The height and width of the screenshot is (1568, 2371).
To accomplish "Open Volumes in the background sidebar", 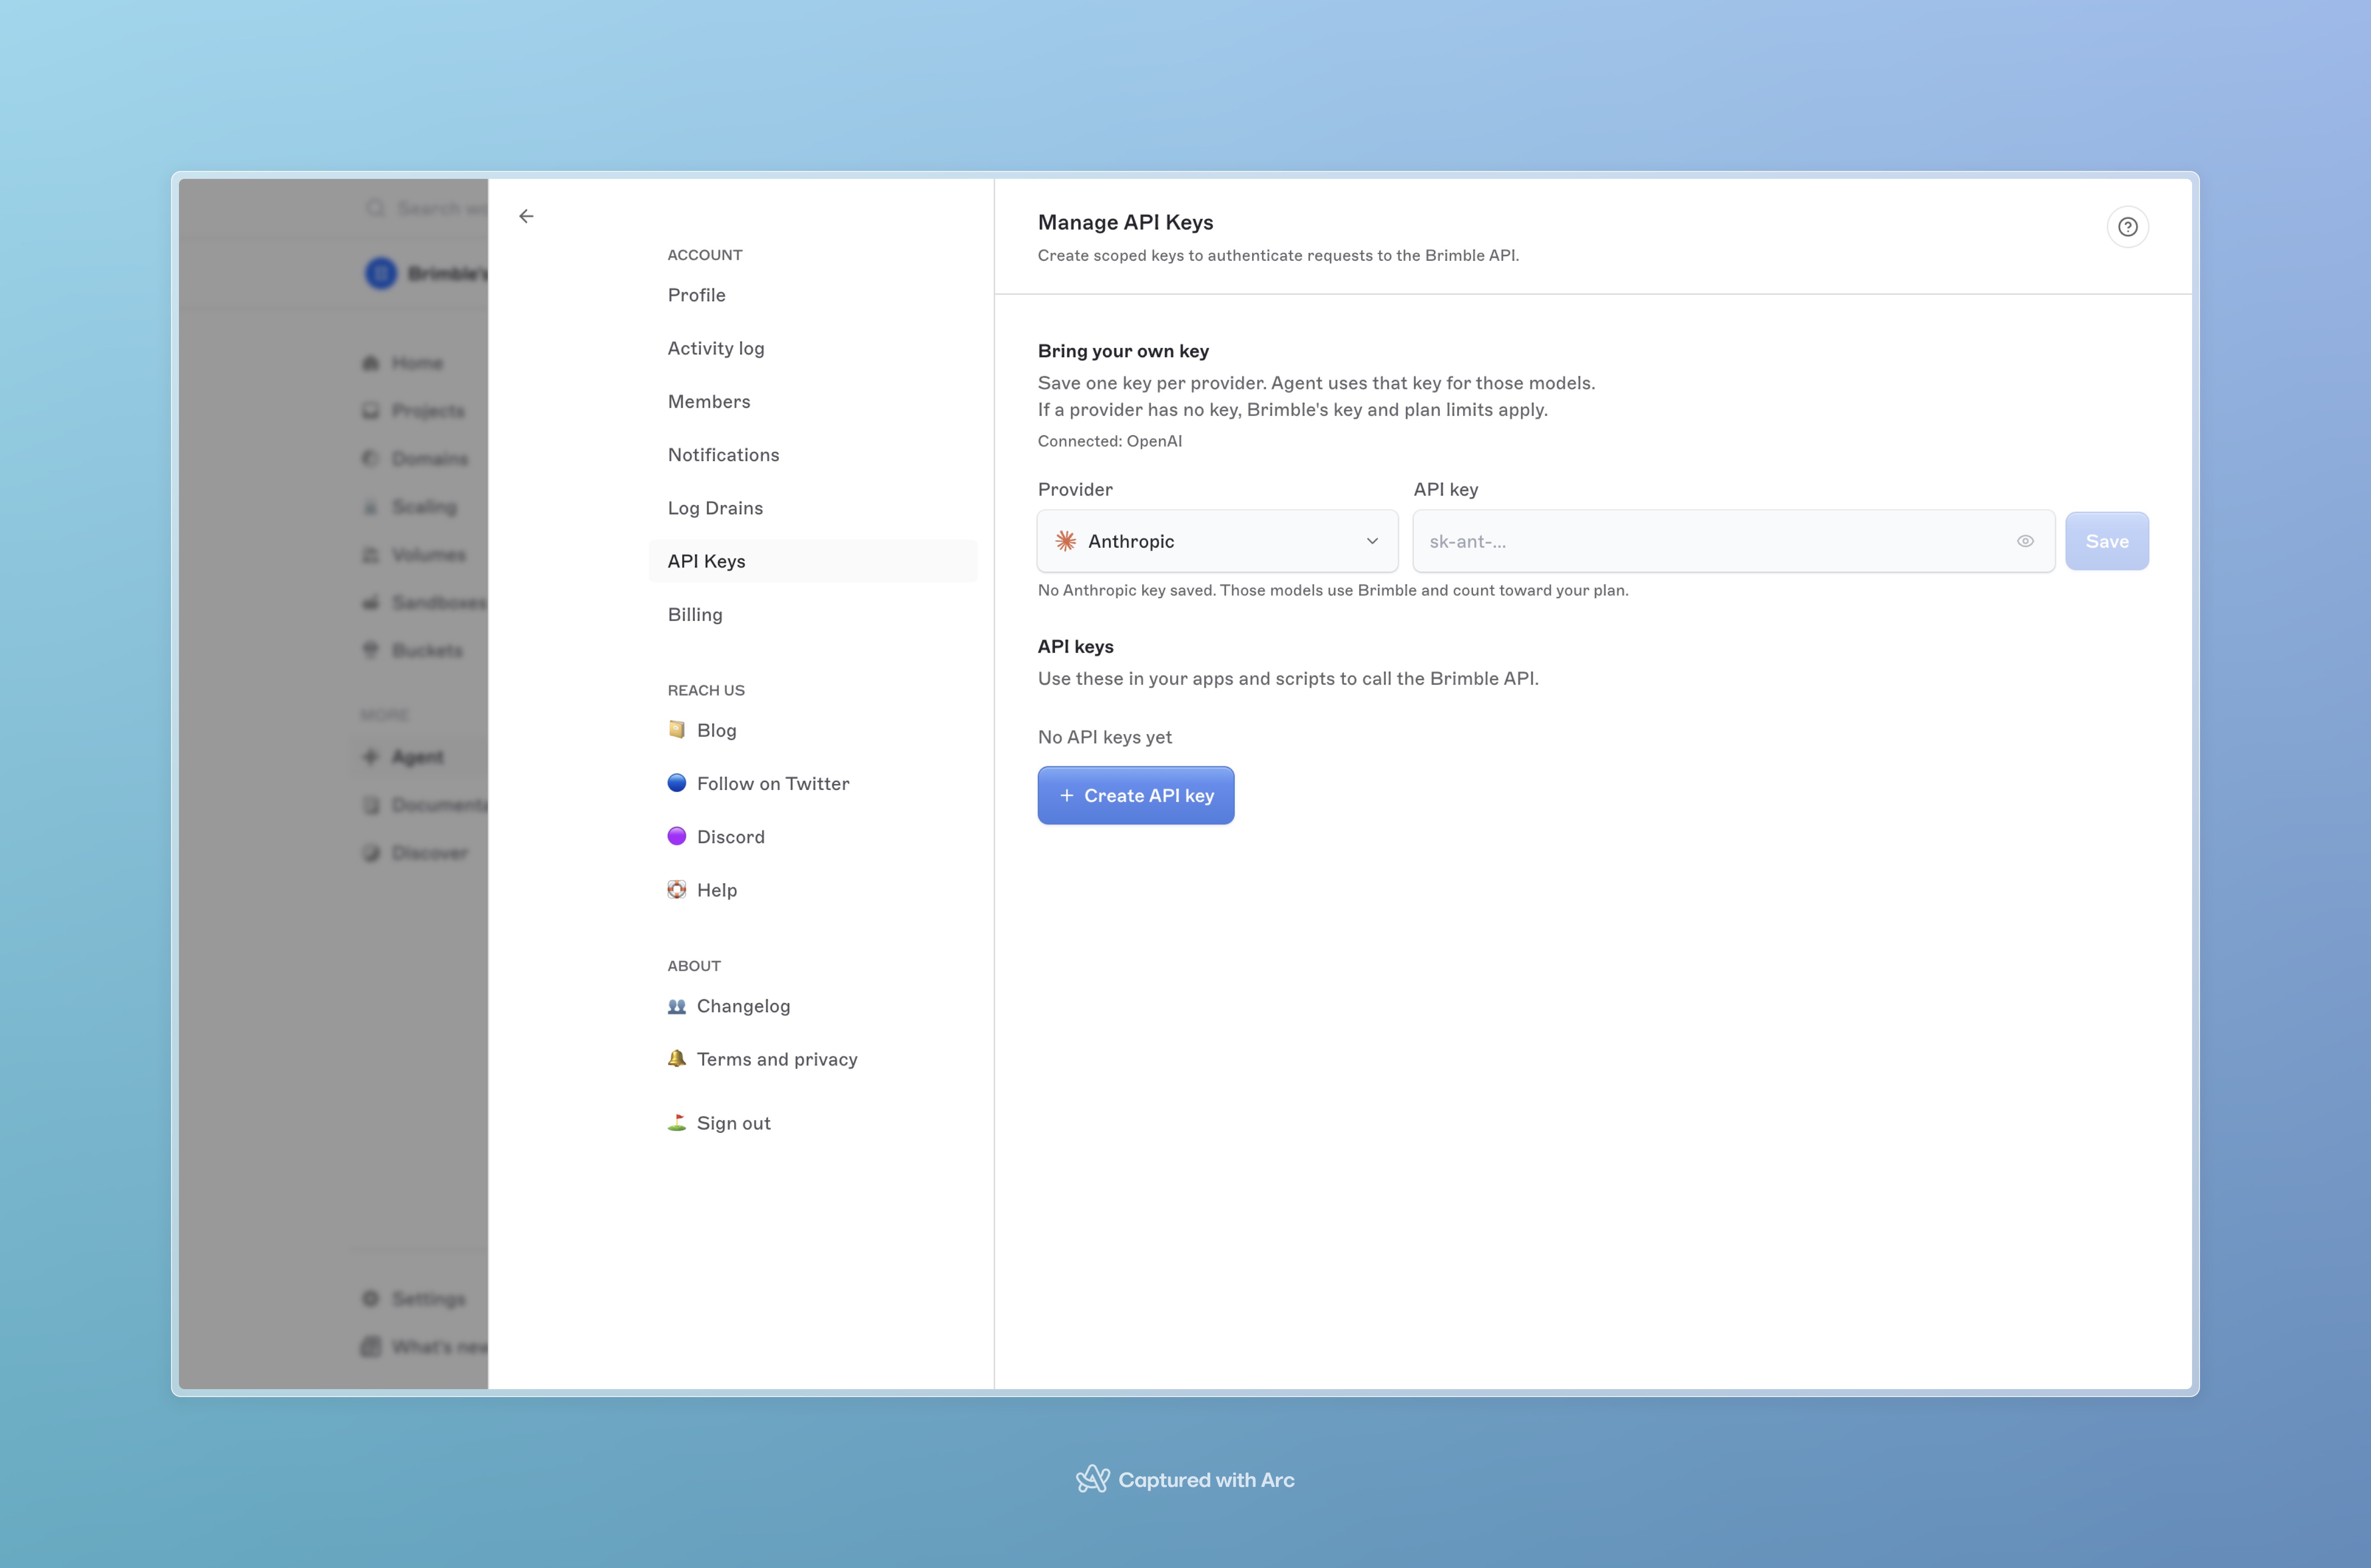I will (415, 554).
